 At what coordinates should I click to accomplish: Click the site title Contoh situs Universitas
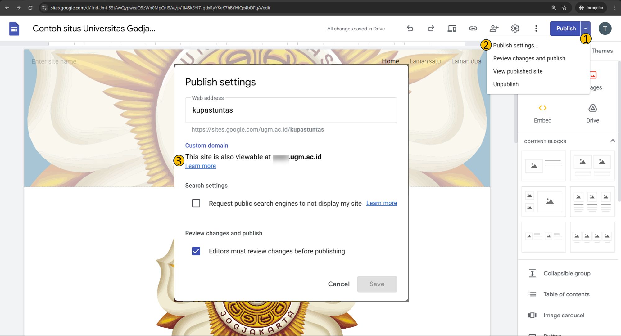coord(94,29)
